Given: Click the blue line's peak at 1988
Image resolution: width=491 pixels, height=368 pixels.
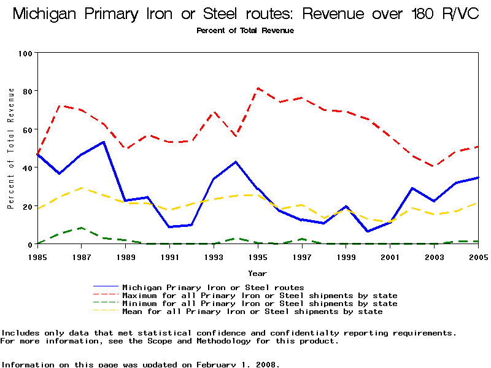Looking at the screenshot, I should pyautogui.click(x=104, y=142).
